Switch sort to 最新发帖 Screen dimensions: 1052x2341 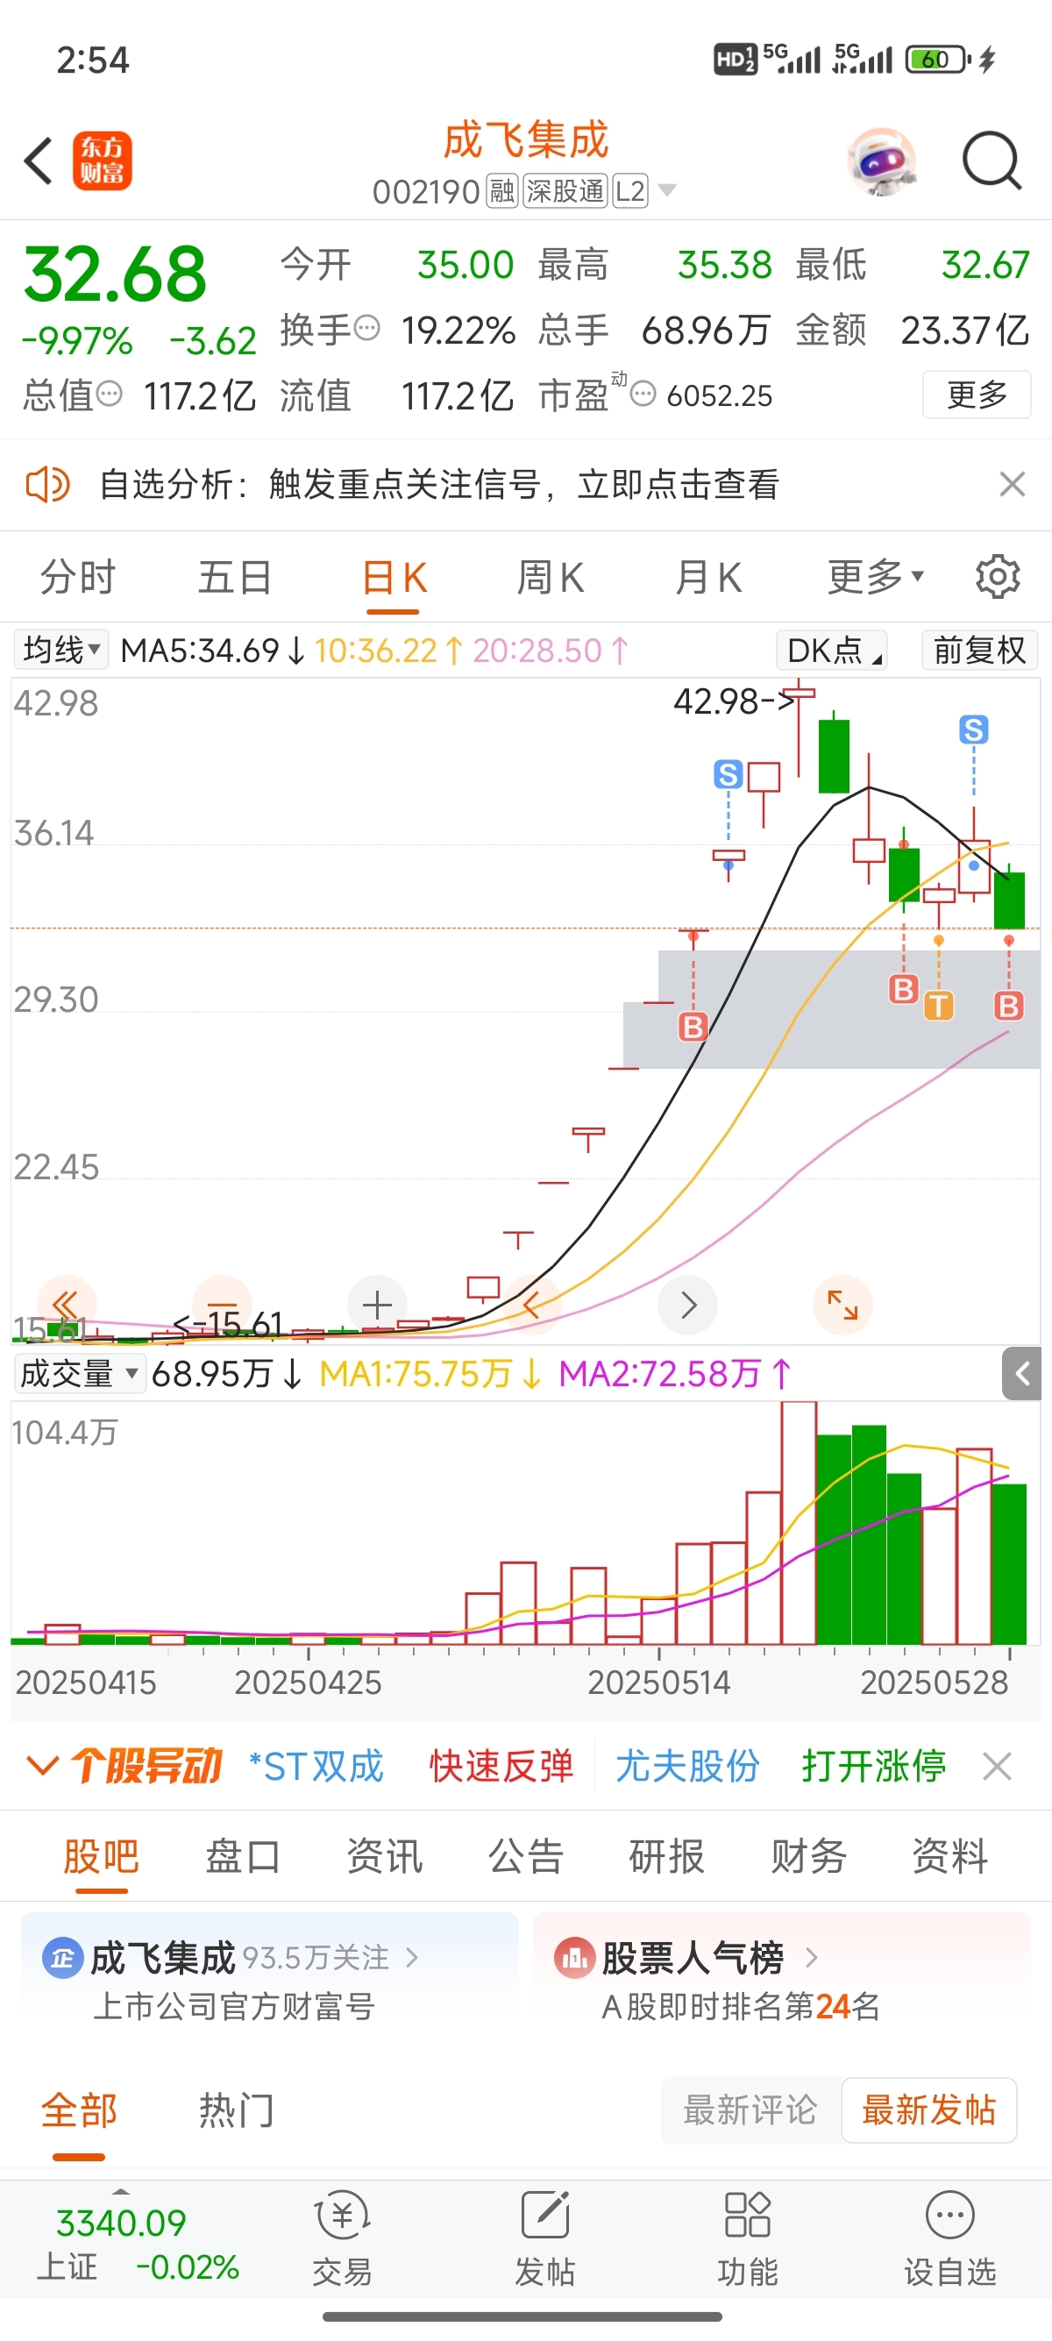point(928,2110)
